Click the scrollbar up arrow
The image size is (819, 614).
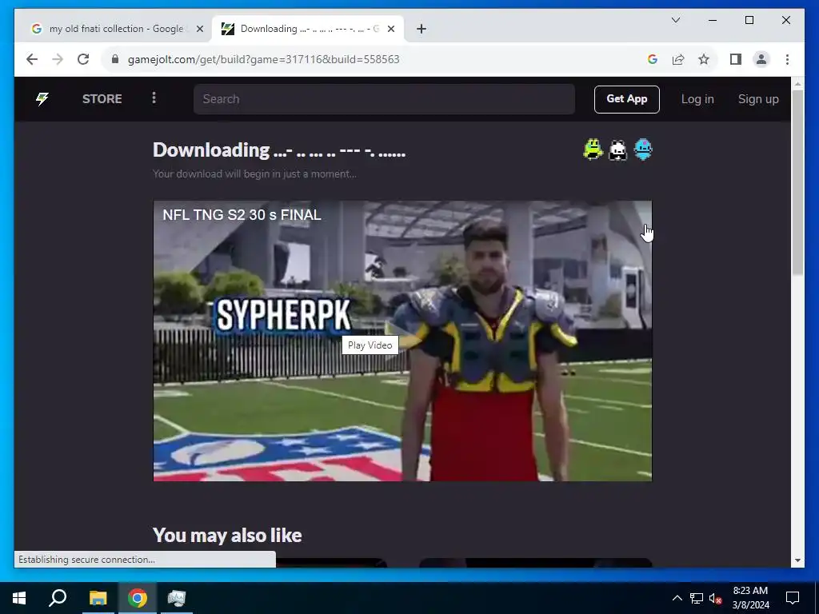click(797, 83)
